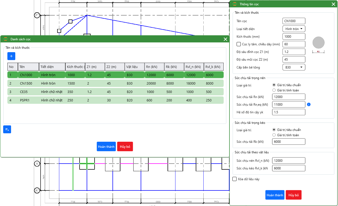Click Hoàn thành in Danh sách cọc dialog

pos(106,146)
